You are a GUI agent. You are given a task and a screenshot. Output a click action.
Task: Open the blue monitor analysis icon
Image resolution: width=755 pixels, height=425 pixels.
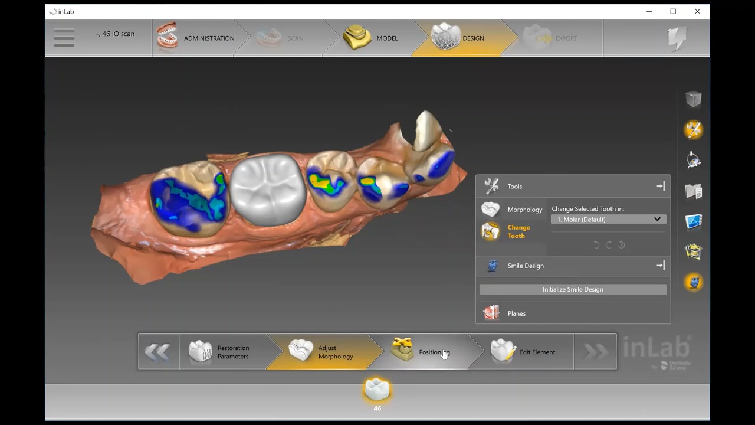point(694,222)
